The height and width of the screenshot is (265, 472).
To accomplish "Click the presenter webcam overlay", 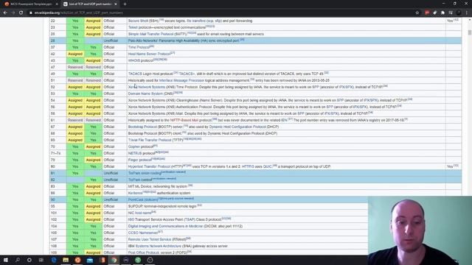I will coord(420,230).
